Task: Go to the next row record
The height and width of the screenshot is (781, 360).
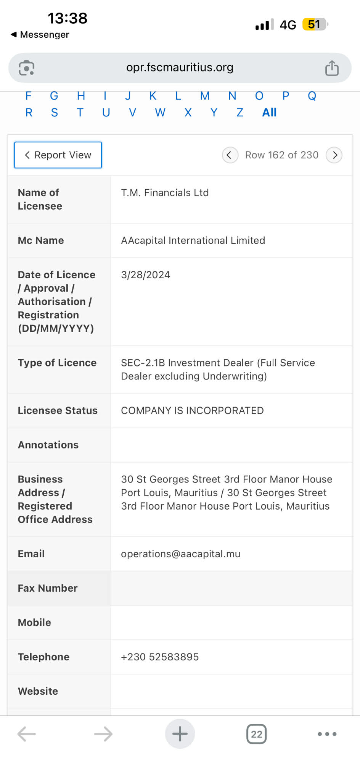Action: (334, 155)
